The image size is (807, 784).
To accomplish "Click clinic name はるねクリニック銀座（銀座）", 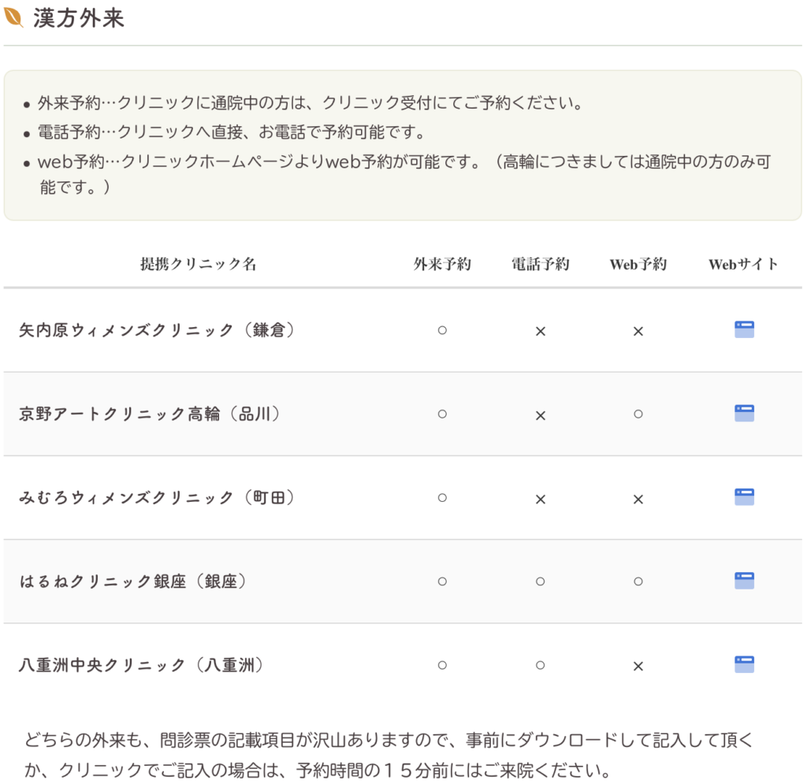I will pos(133,581).
